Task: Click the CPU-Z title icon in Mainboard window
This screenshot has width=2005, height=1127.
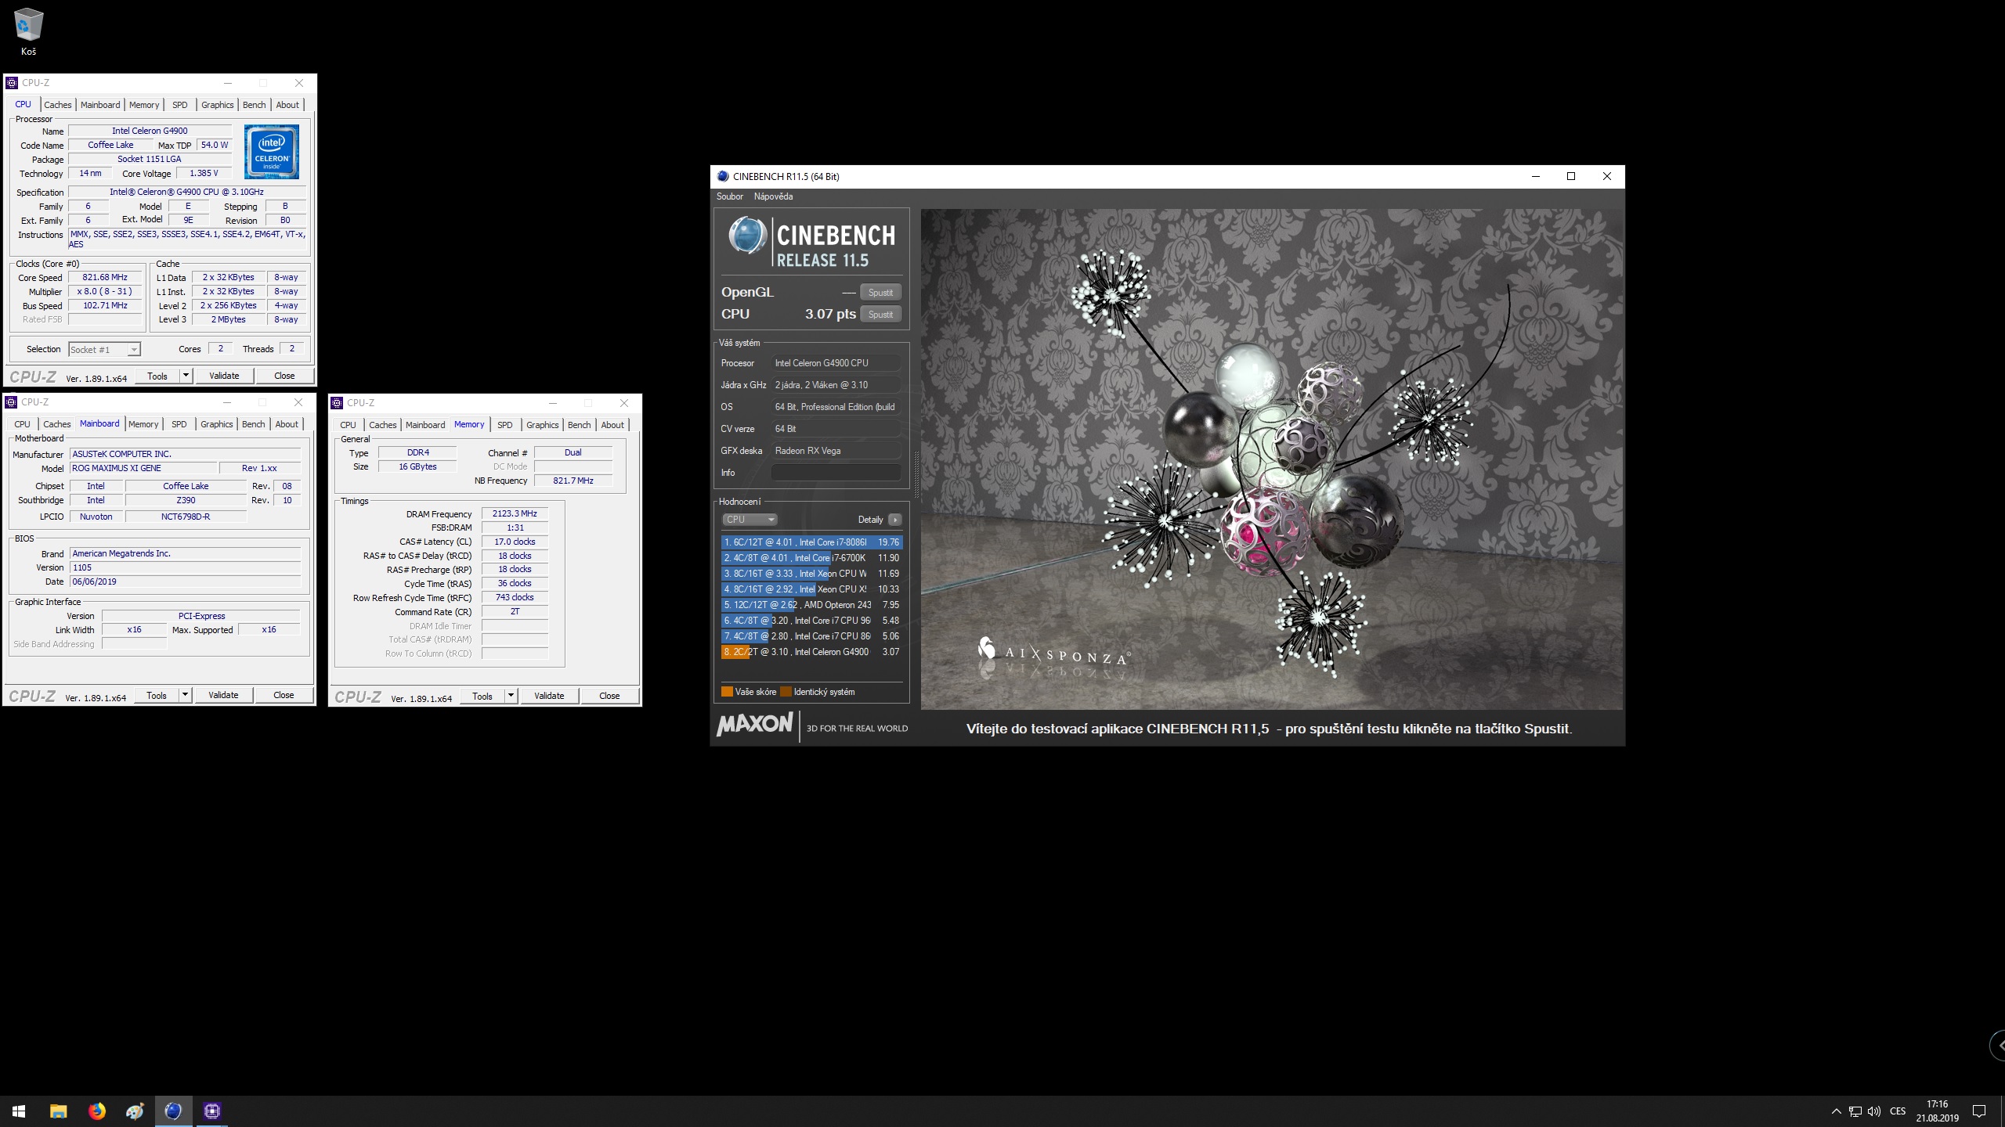Action: pyautogui.click(x=12, y=402)
